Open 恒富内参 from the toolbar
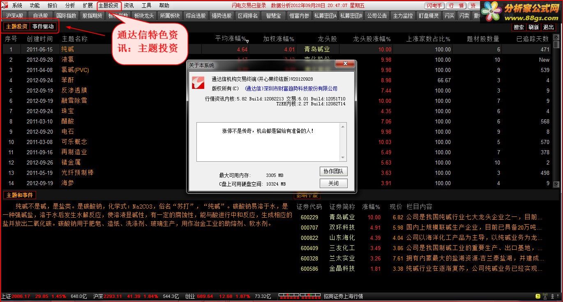 point(299,16)
